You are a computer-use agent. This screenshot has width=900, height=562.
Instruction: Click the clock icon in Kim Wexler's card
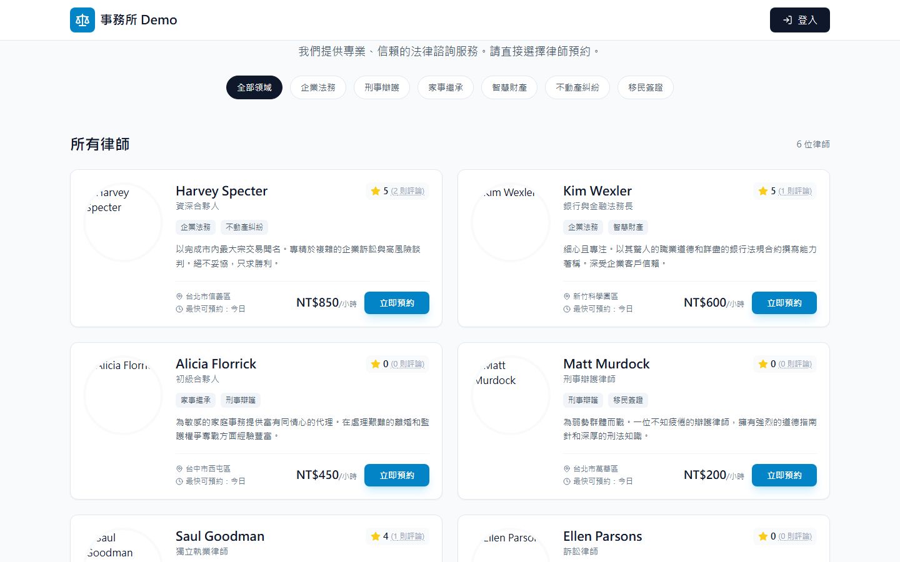point(567,309)
